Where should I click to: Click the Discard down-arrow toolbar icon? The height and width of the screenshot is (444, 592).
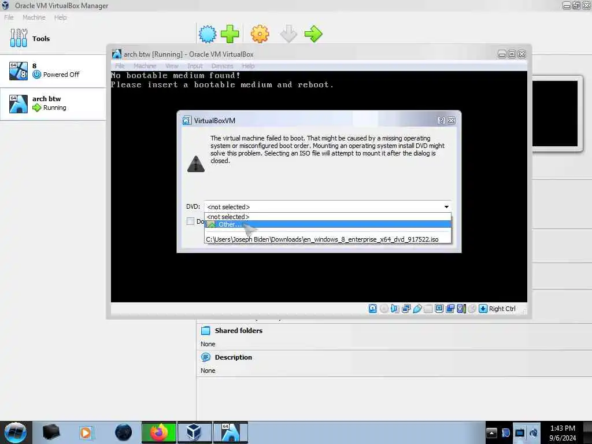[288, 34]
